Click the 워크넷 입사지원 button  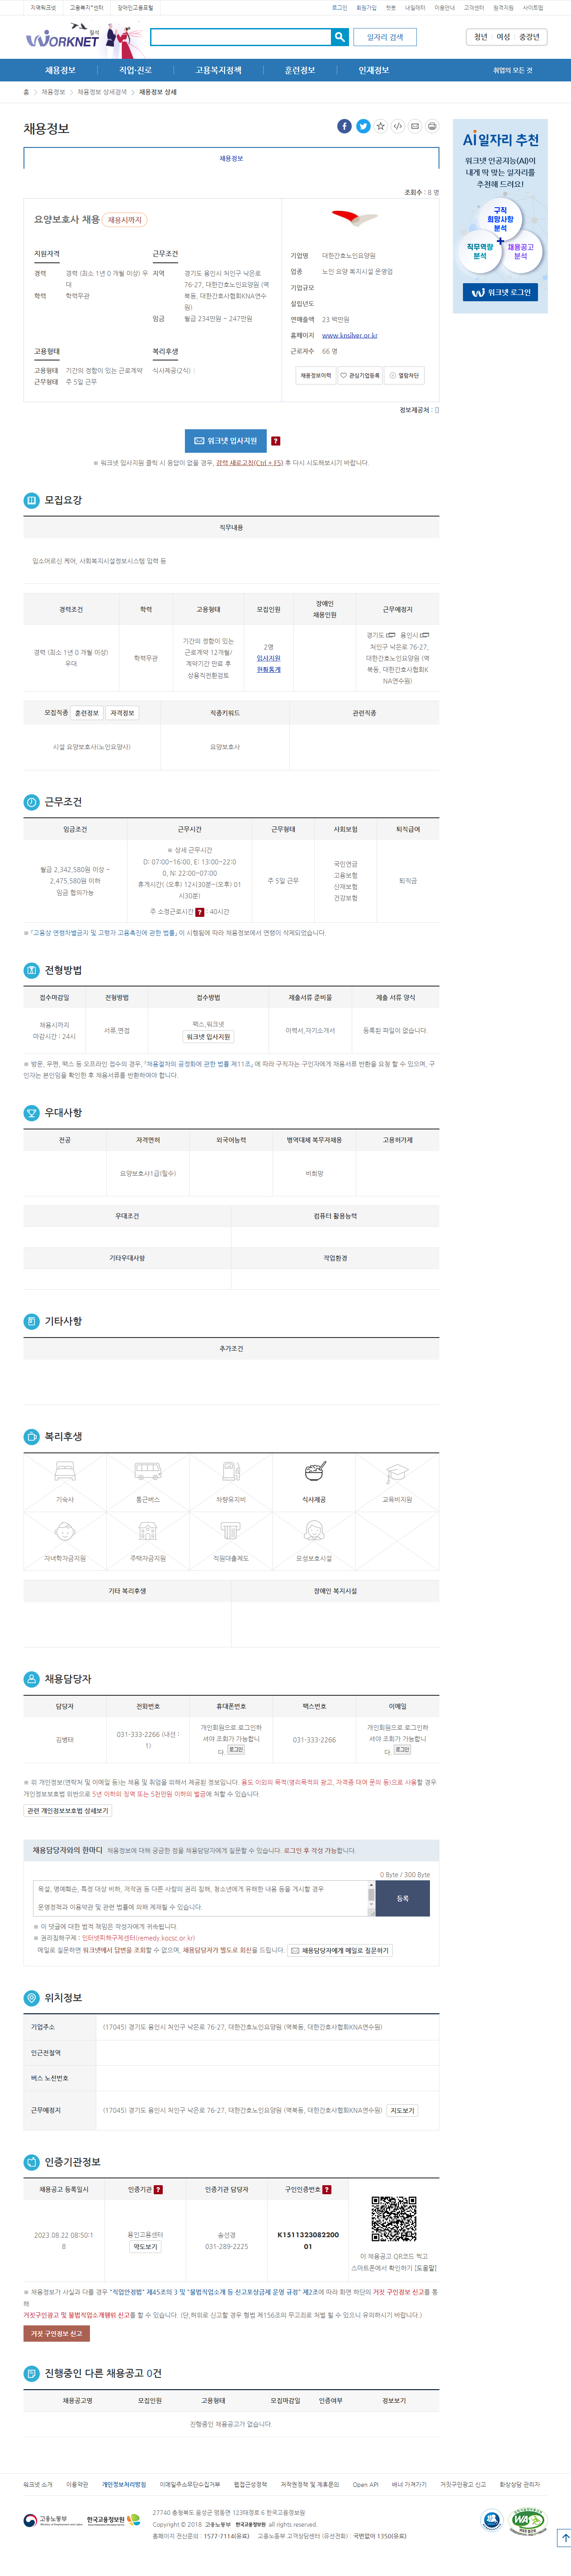tap(225, 441)
